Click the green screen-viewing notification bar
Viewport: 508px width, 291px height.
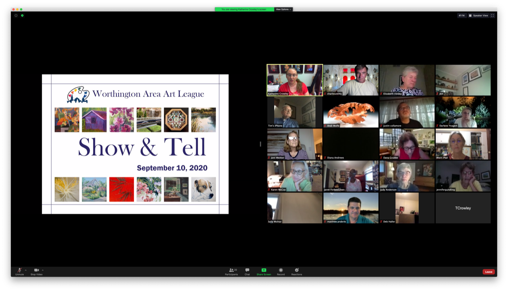pyautogui.click(x=244, y=9)
